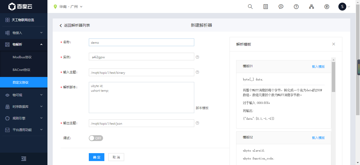Click the 输入主题 input field
360x165 pixels.
[142, 72]
